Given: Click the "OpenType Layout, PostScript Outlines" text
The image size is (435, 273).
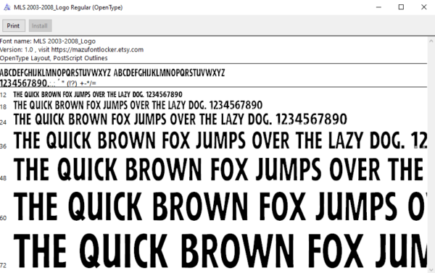Looking at the screenshot, I should [x=54, y=58].
